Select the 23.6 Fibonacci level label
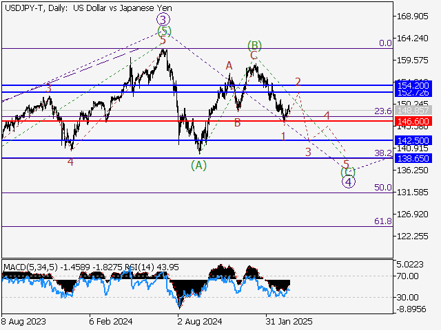 (382, 111)
